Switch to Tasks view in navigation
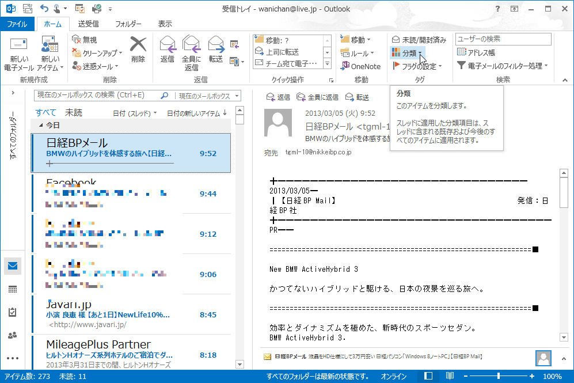Image resolution: width=574 pixels, height=383 pixels. coord(13,312)
